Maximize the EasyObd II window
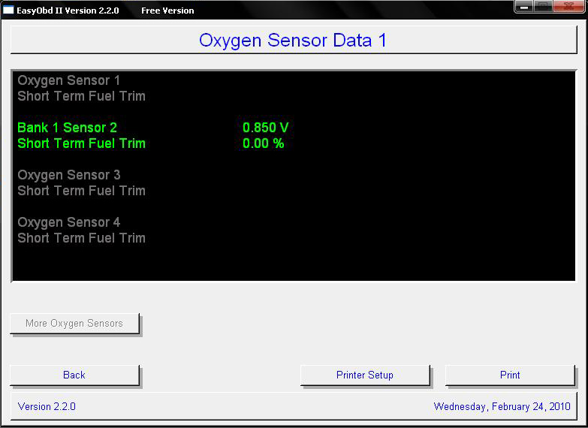The image size is (588, 428). click(542, 6)
